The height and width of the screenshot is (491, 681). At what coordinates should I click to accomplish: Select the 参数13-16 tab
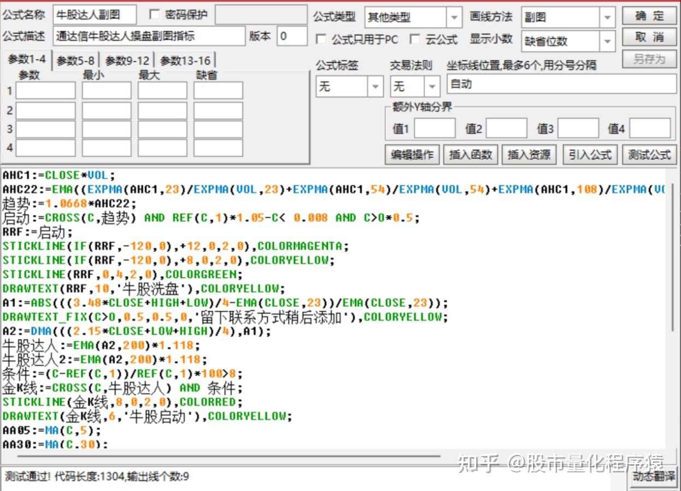tap(185, 61)
